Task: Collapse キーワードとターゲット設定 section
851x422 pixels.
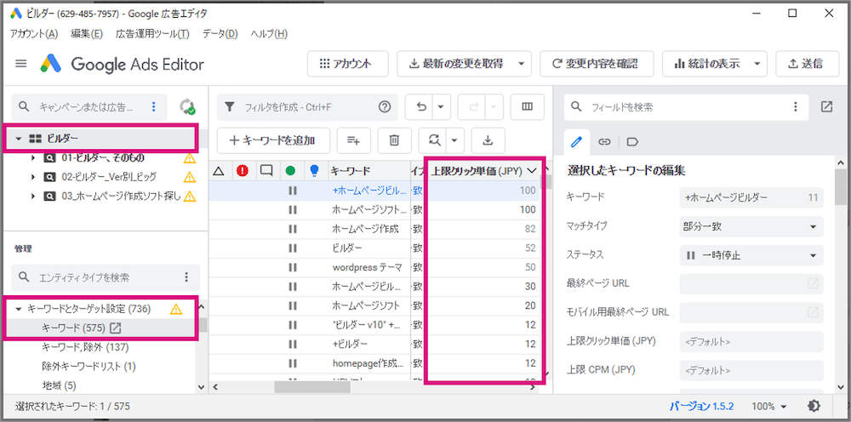Action: click(x=19, y=309)
